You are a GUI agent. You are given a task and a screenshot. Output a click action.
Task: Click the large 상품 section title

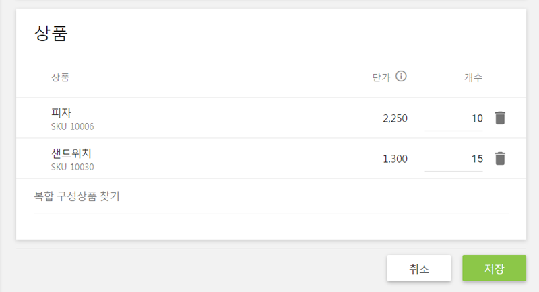click(x=51, y=34)
